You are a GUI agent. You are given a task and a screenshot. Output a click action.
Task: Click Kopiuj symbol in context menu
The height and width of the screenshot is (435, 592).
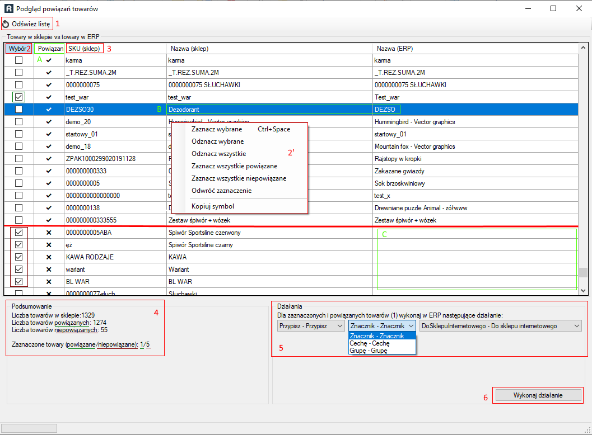click(x=239, y=206)
